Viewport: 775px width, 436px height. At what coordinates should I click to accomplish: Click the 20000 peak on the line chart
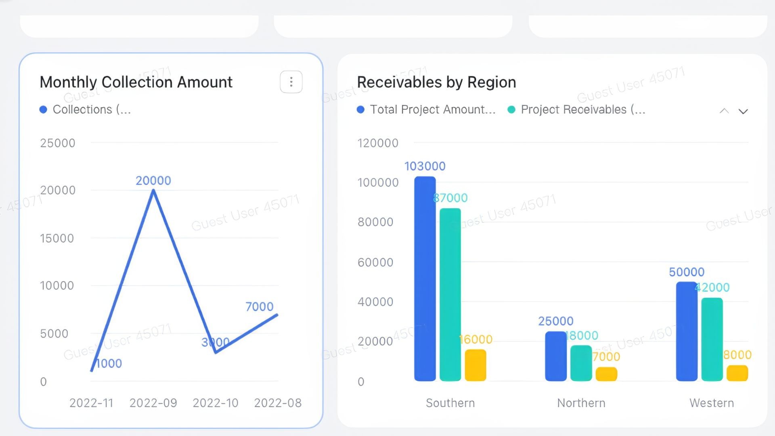(x=154, y=191)
